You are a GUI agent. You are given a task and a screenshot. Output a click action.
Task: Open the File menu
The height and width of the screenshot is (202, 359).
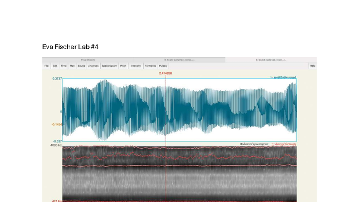tap(46, 66)
